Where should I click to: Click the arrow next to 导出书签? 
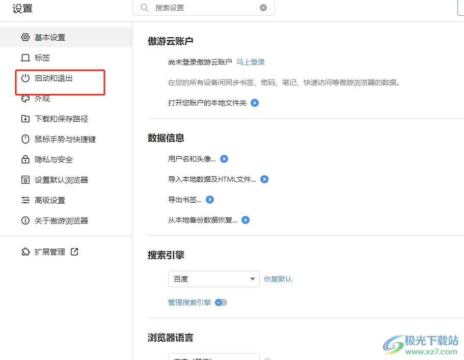coord(210,200)
